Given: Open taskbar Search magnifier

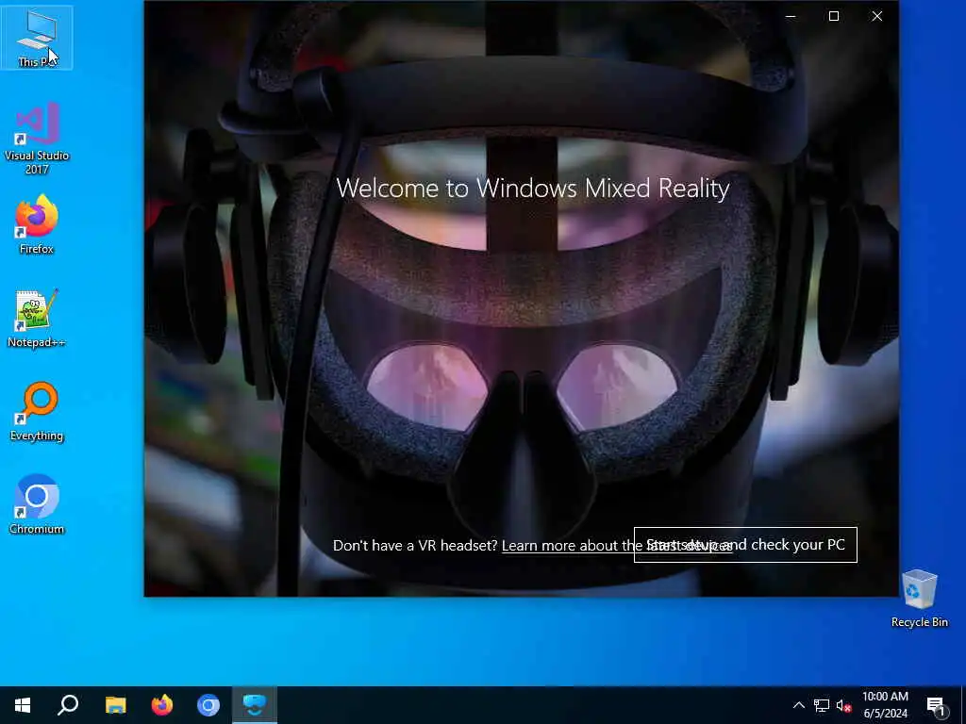Looking at the screenshot, I should click(x=68, y=705).
